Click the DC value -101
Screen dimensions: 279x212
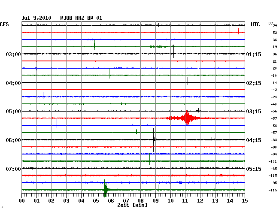(x=273, y=161)
